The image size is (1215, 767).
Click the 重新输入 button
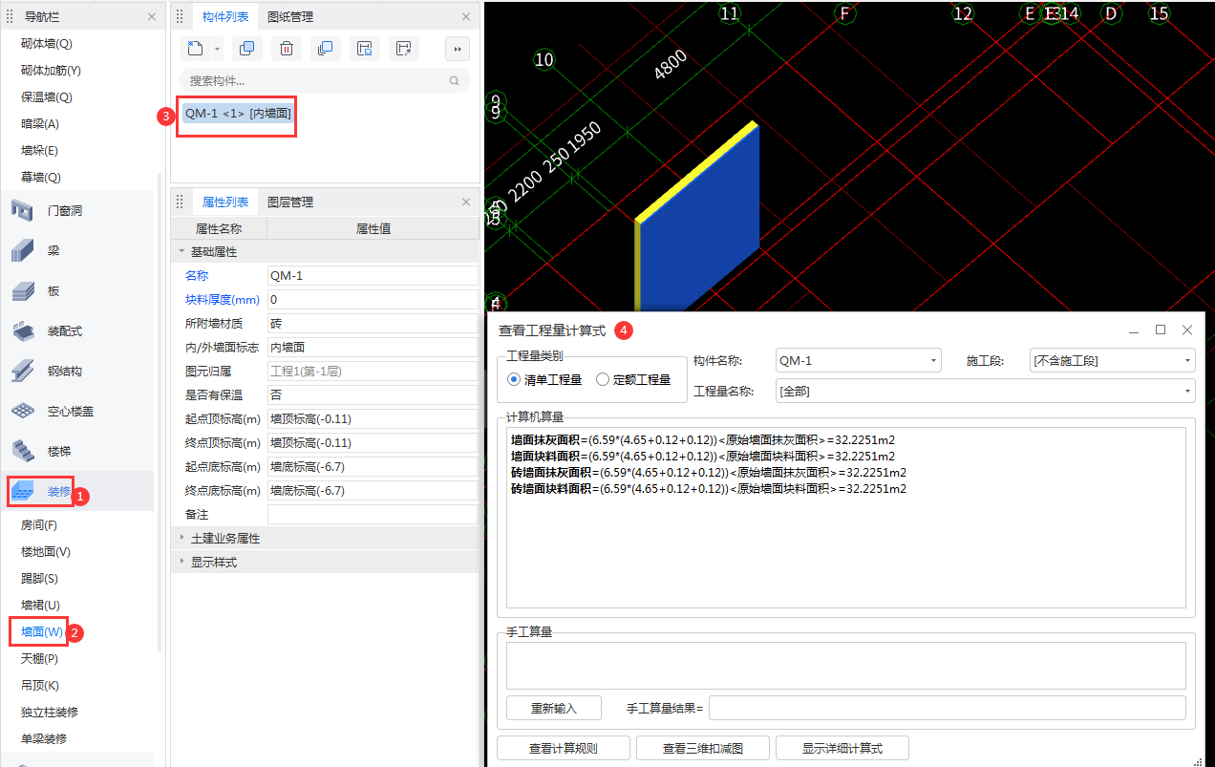tap(554, 708)
